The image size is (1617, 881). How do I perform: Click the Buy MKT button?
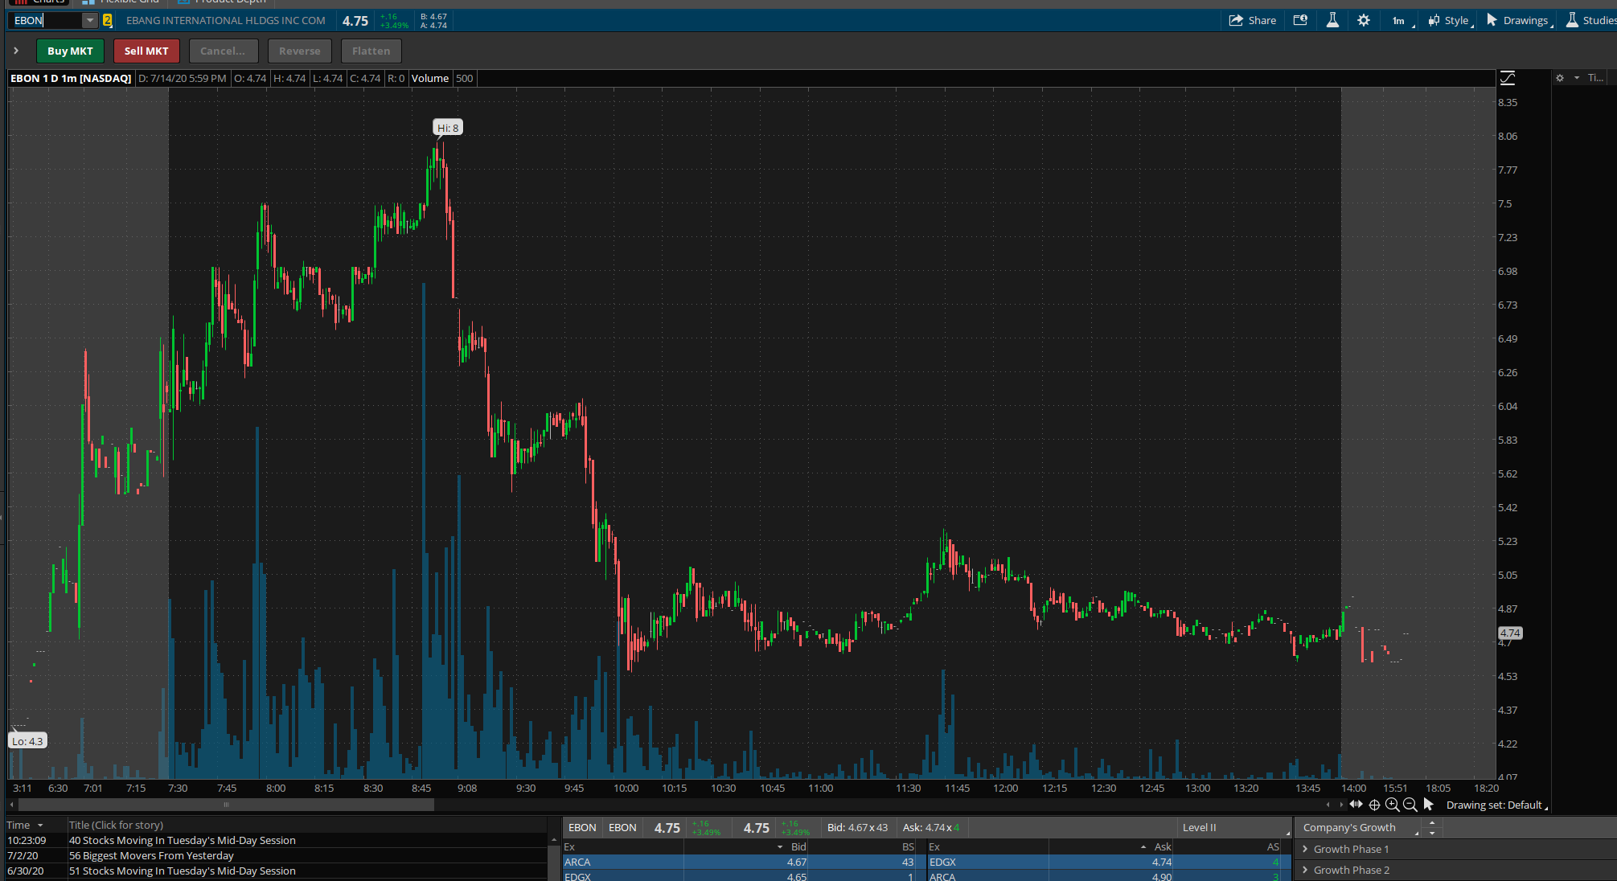[x=70, y=51]
